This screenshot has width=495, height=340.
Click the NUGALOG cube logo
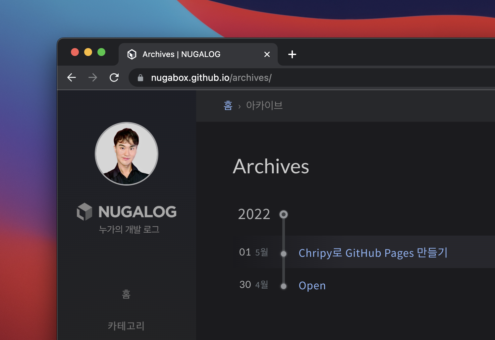click(x=85, y=211)
